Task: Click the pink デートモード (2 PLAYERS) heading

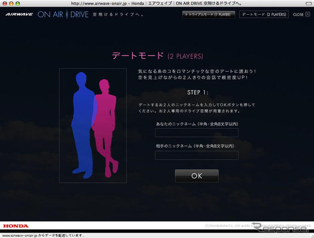Action: [x=157, y=56]
